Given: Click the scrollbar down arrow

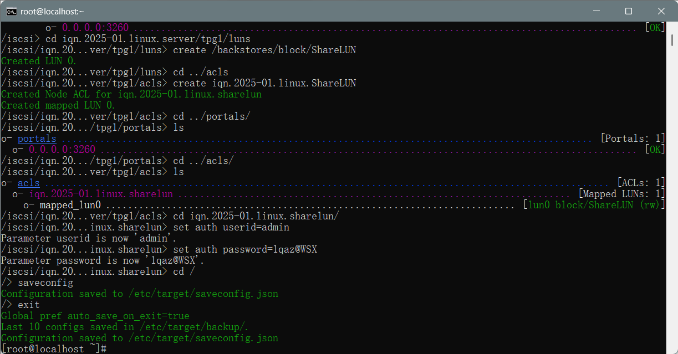Looking at the screenshot, I should pyautogui.click(x=672, y=349).
